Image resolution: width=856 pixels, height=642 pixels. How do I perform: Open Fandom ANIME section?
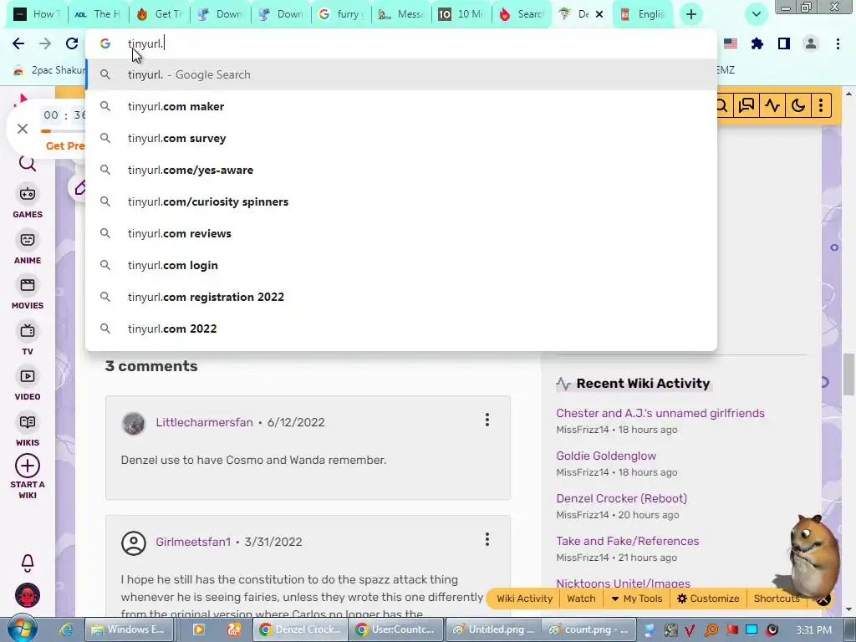tap(28, 247)
